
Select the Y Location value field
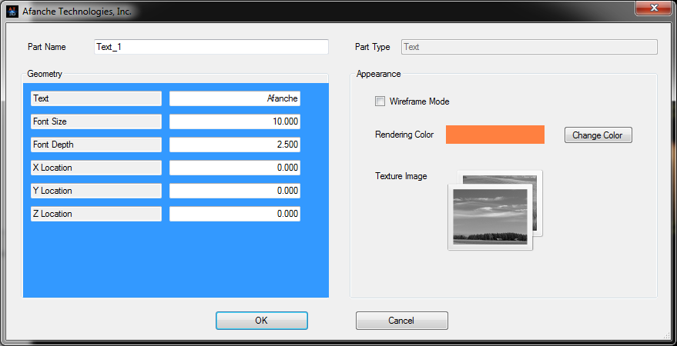click(234, 191)
